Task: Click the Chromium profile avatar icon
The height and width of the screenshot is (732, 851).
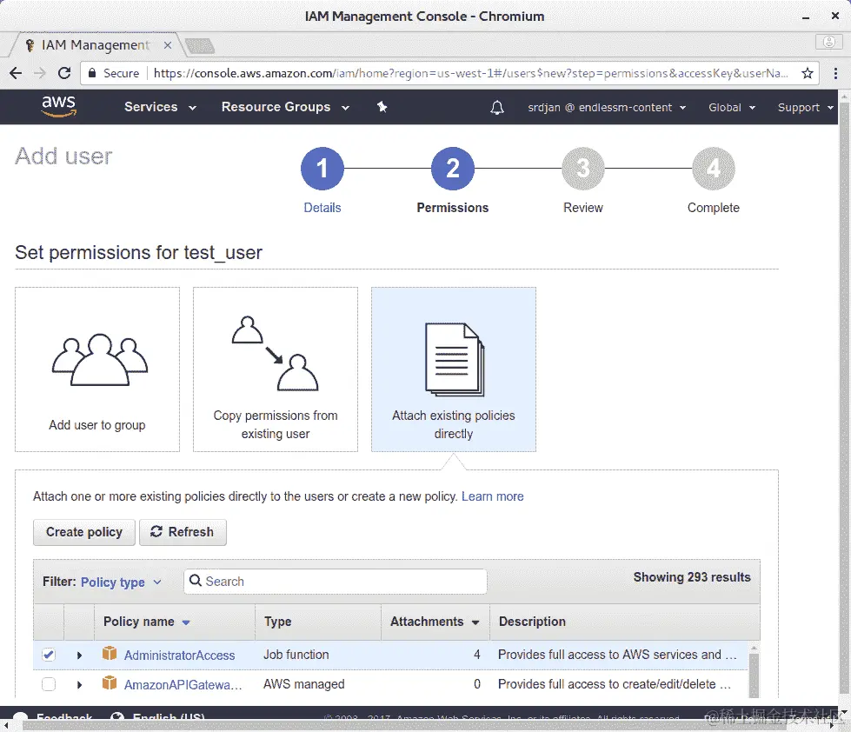Action: (828, 42)
